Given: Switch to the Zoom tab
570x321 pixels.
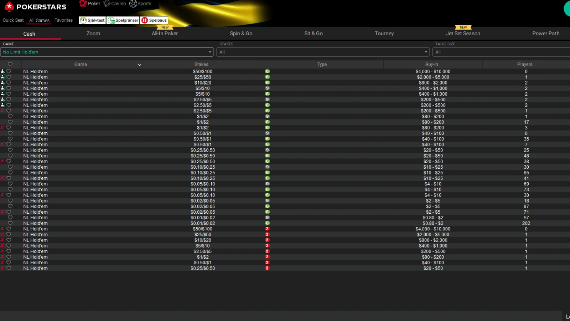Looking at the screenshot, I should coord(93,34).
